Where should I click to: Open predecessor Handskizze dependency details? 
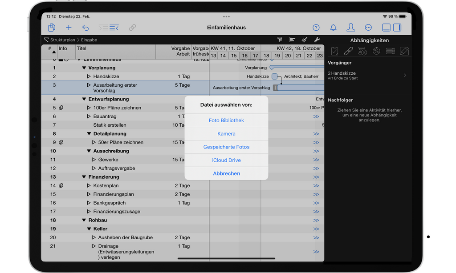(367, 76)
